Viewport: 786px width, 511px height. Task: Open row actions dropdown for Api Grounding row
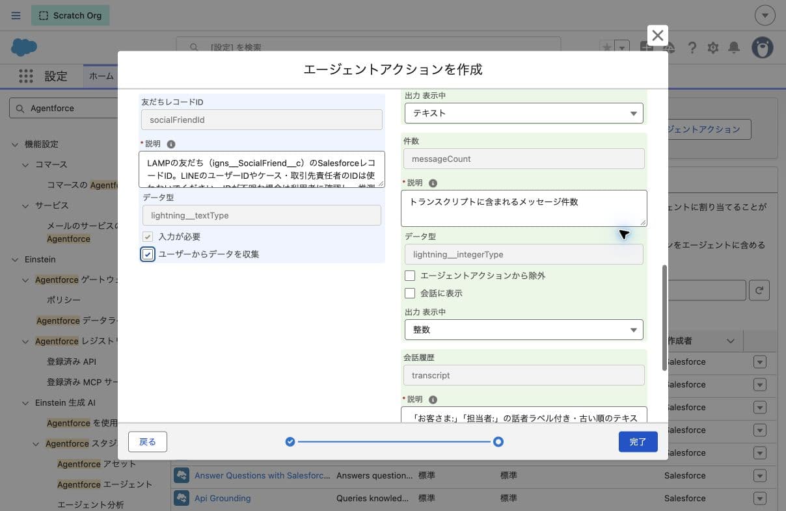click(x=759, y=498)
